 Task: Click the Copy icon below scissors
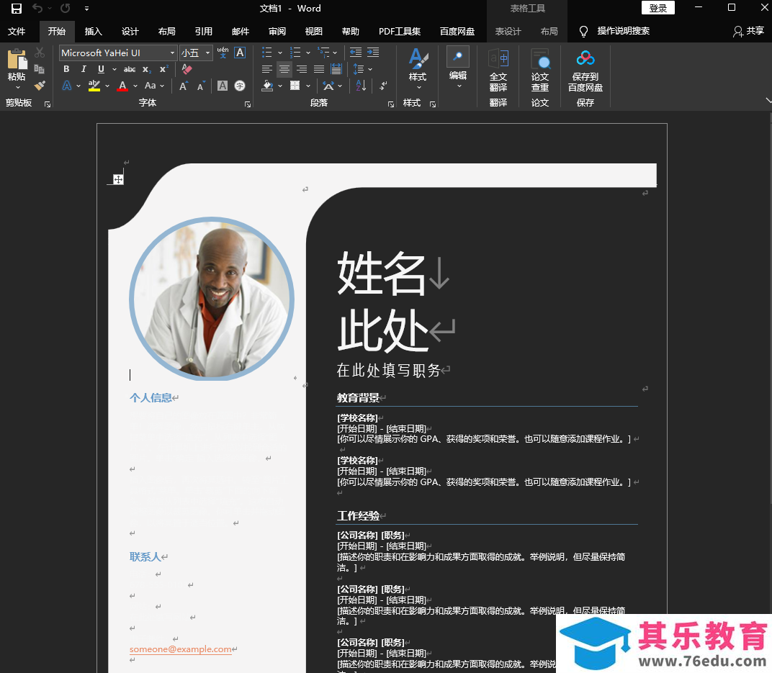tap(40, 69)
